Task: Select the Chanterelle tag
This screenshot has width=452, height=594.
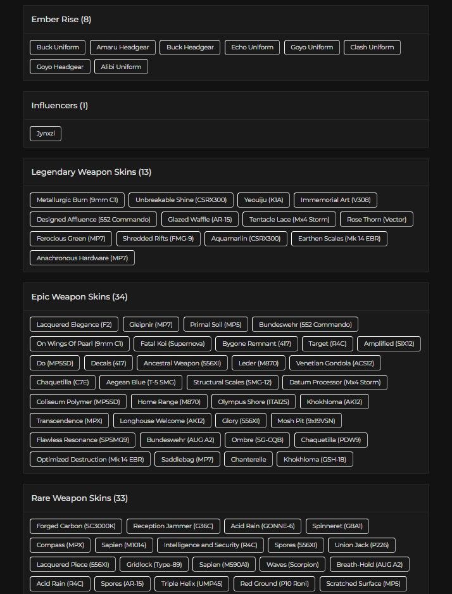Action: point(248,460)
